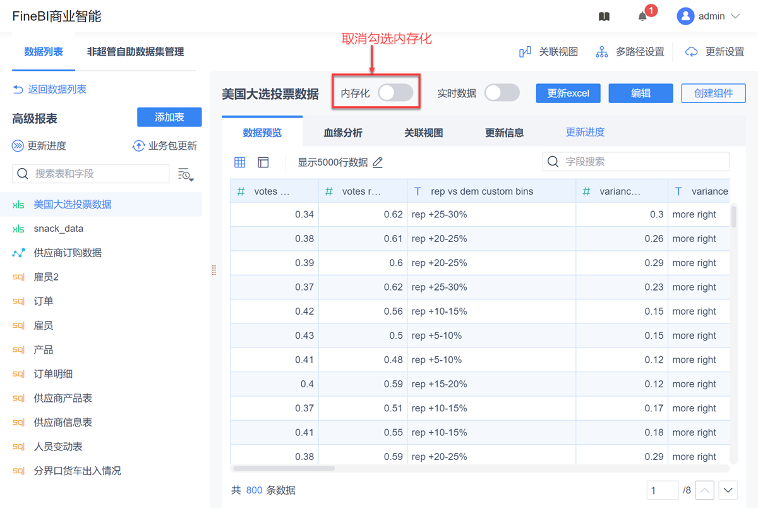This screenshot has height=508, width=758.
Task: Toggle the 实时数据 switch
Action: (x=502, y=93)
